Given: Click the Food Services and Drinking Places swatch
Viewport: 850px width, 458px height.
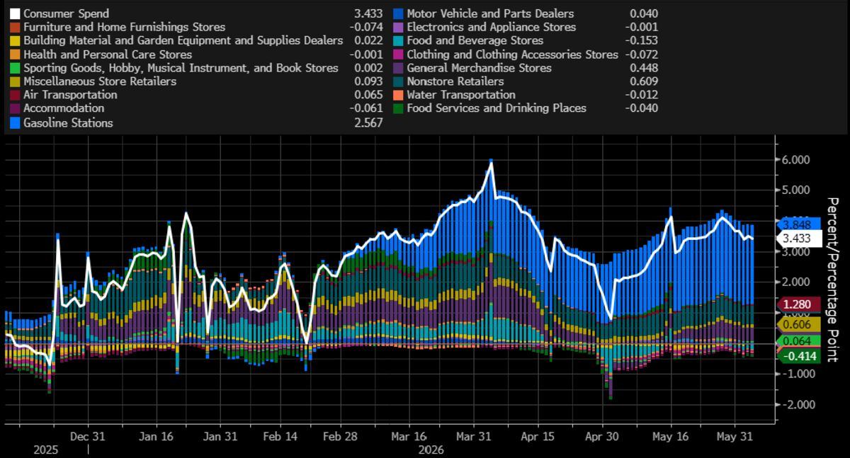Looking at the screenshot, I should click(398, 108).
